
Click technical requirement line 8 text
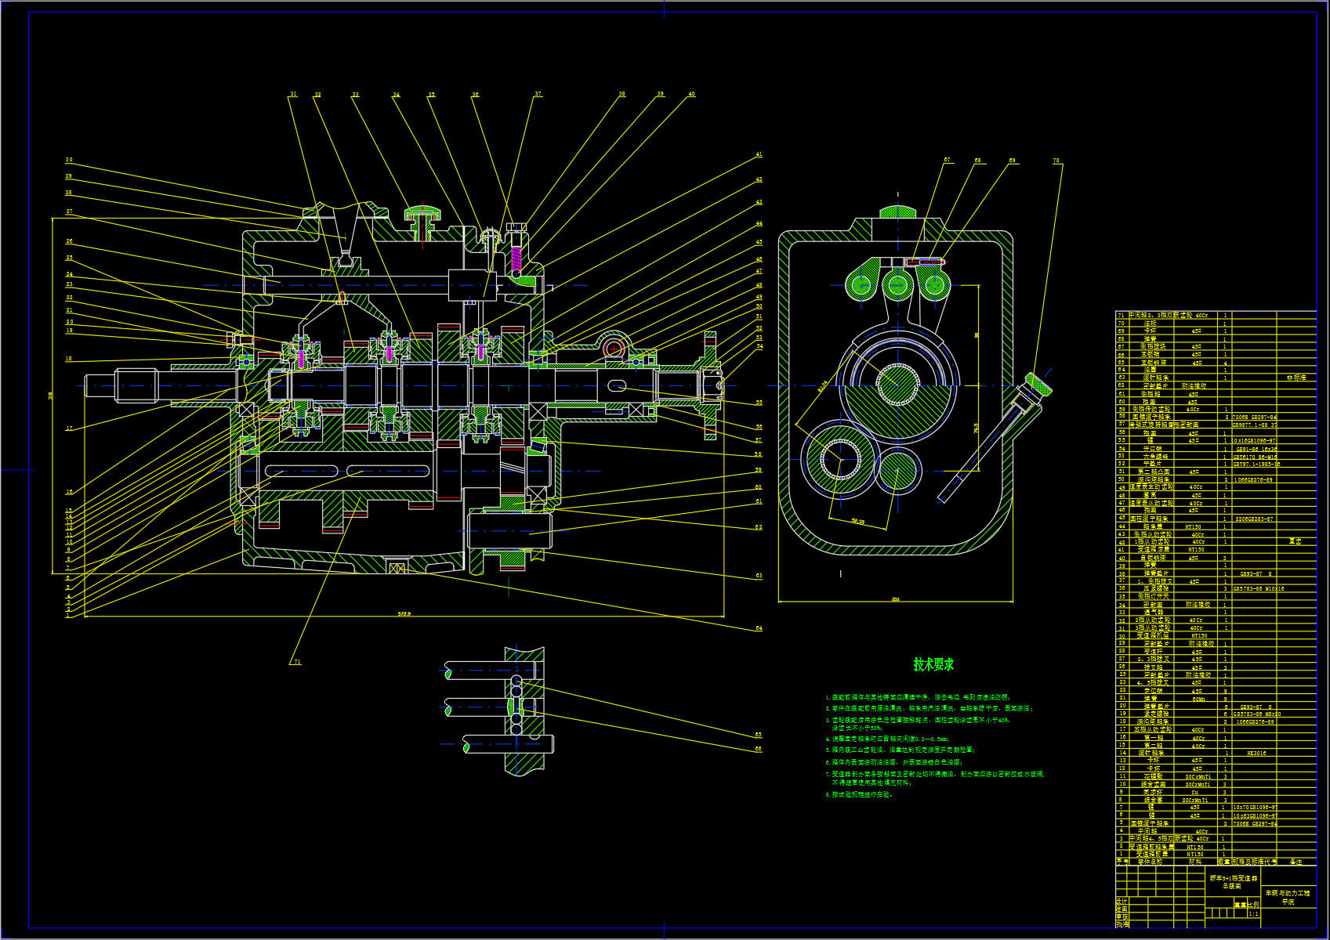click(x=860, y=794)
